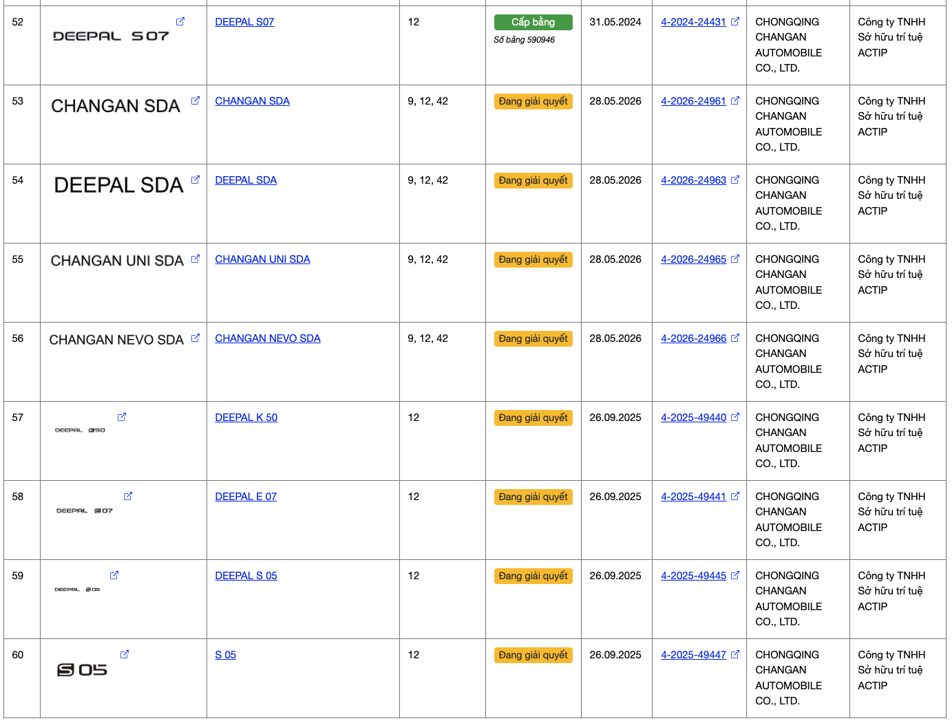Click the "Số bằng 590946" certificate number text

524,40
